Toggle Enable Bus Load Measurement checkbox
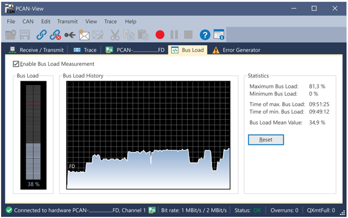348x218 pixels. coord(16,64)
